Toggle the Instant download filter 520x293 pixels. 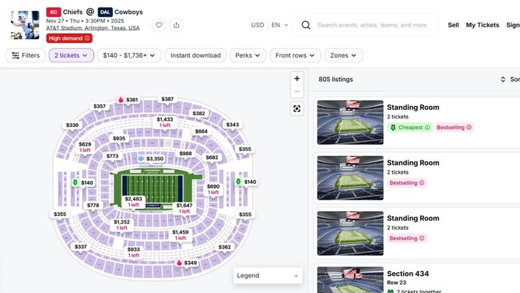[195, 55]
